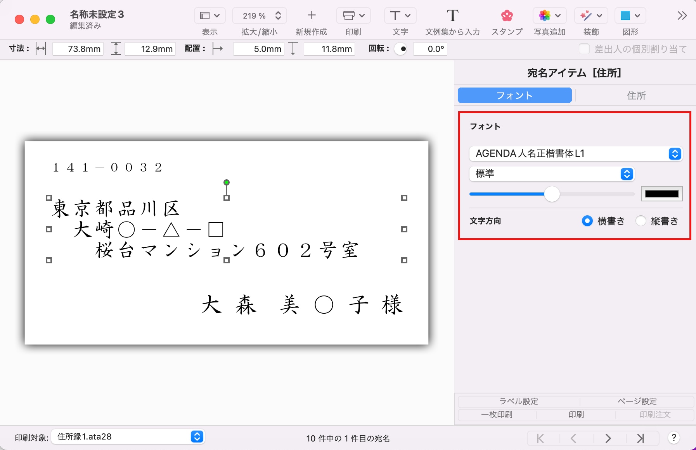Toggle 差出人の個別割り当て checkbox
The image size is (696, 450).
584,49
